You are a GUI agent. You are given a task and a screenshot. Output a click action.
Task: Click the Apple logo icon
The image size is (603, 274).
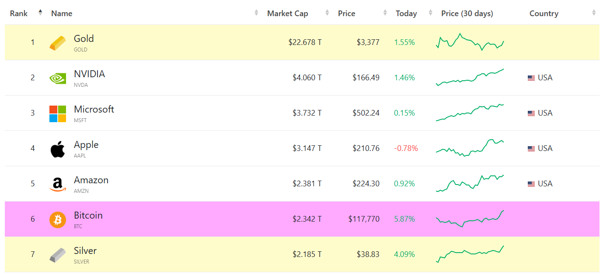58,149
